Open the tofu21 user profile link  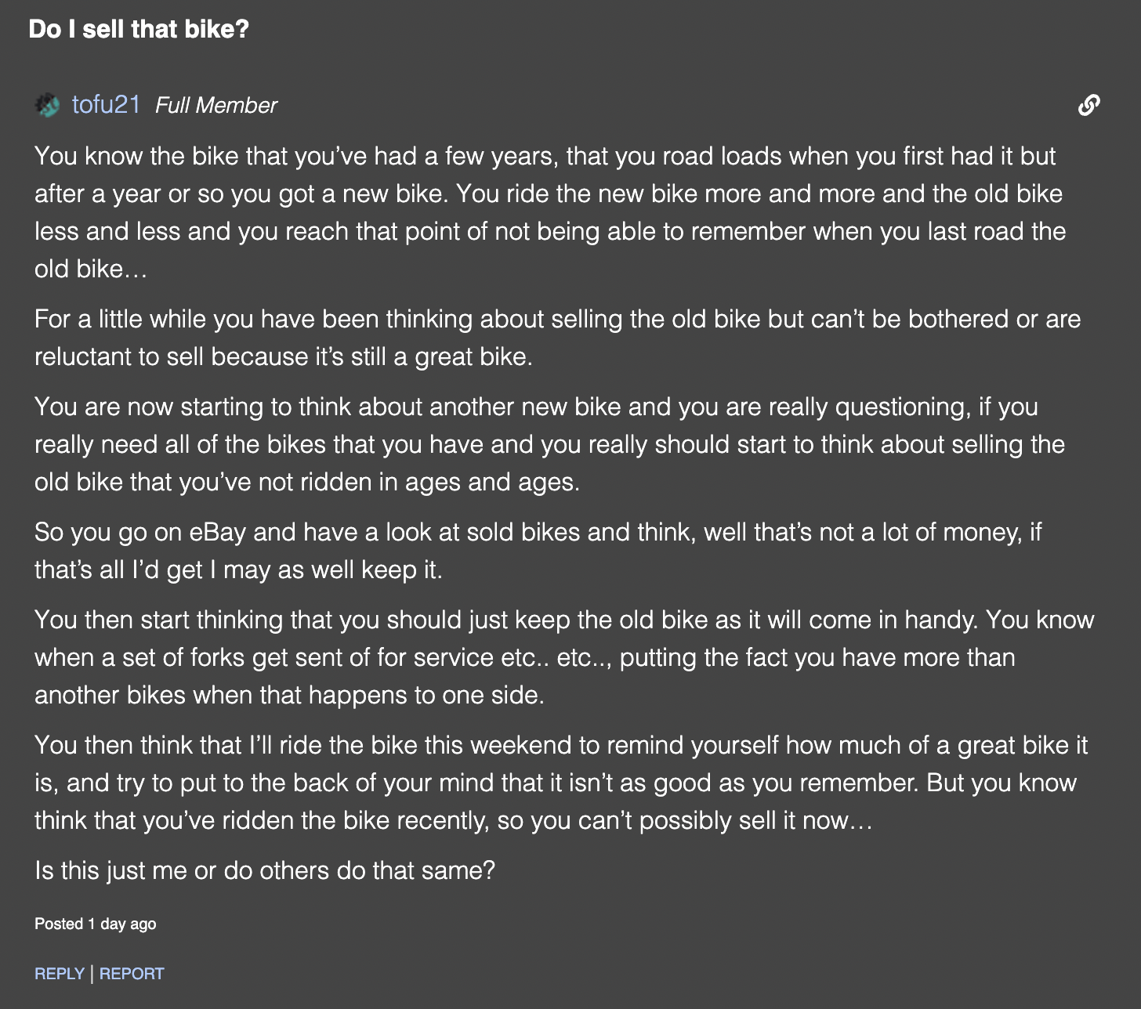[106, 105]
